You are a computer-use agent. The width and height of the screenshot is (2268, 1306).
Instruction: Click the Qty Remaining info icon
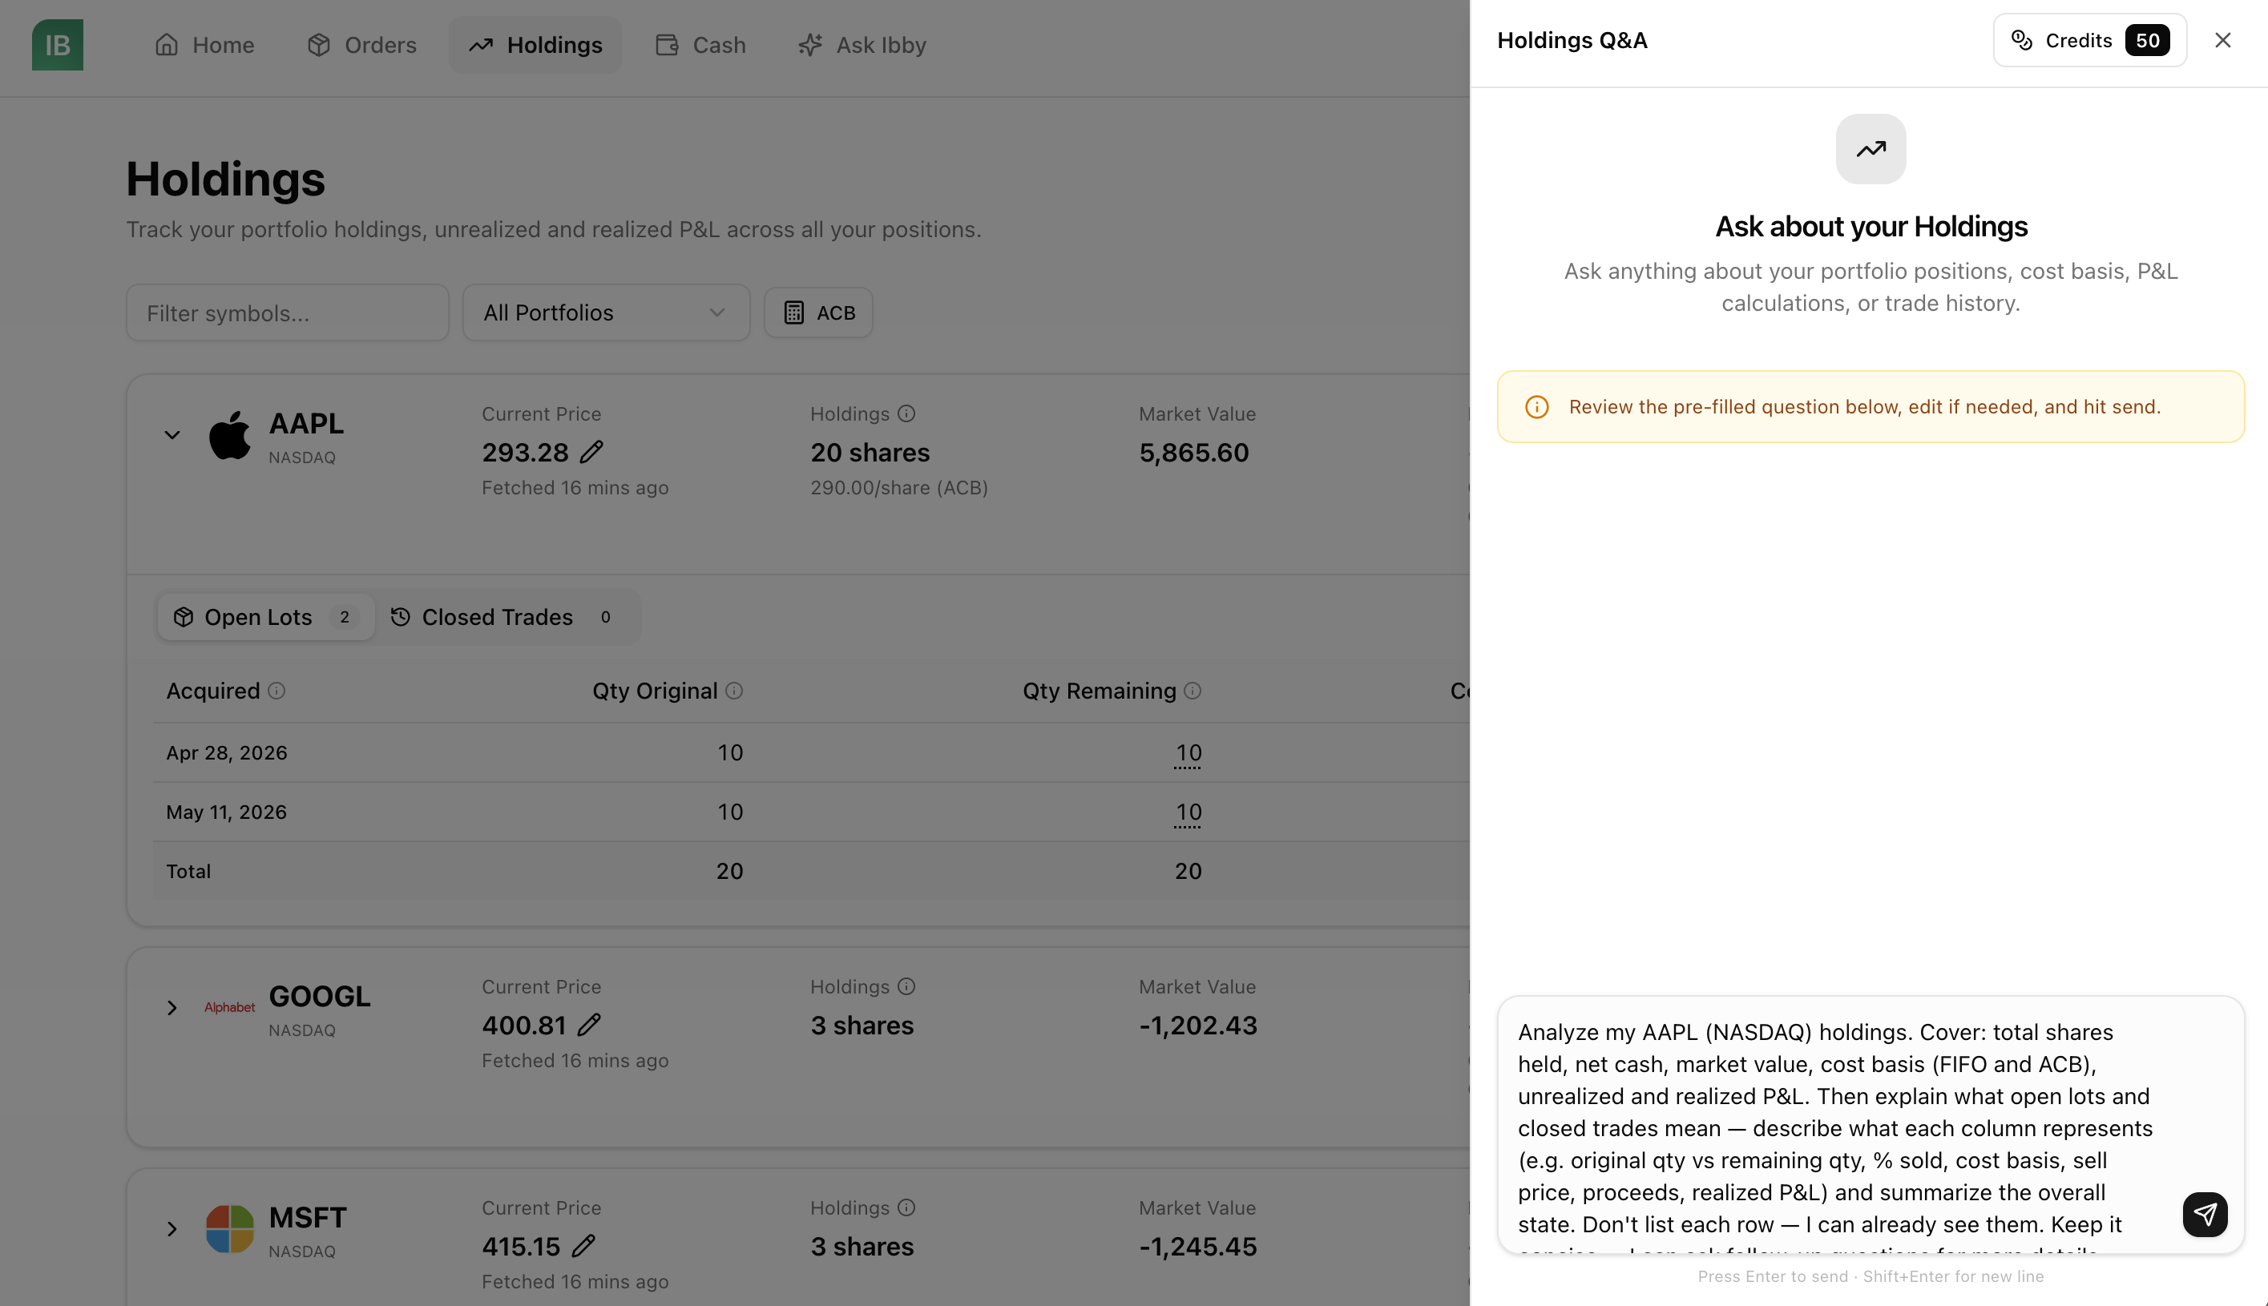click(1193, 691)
